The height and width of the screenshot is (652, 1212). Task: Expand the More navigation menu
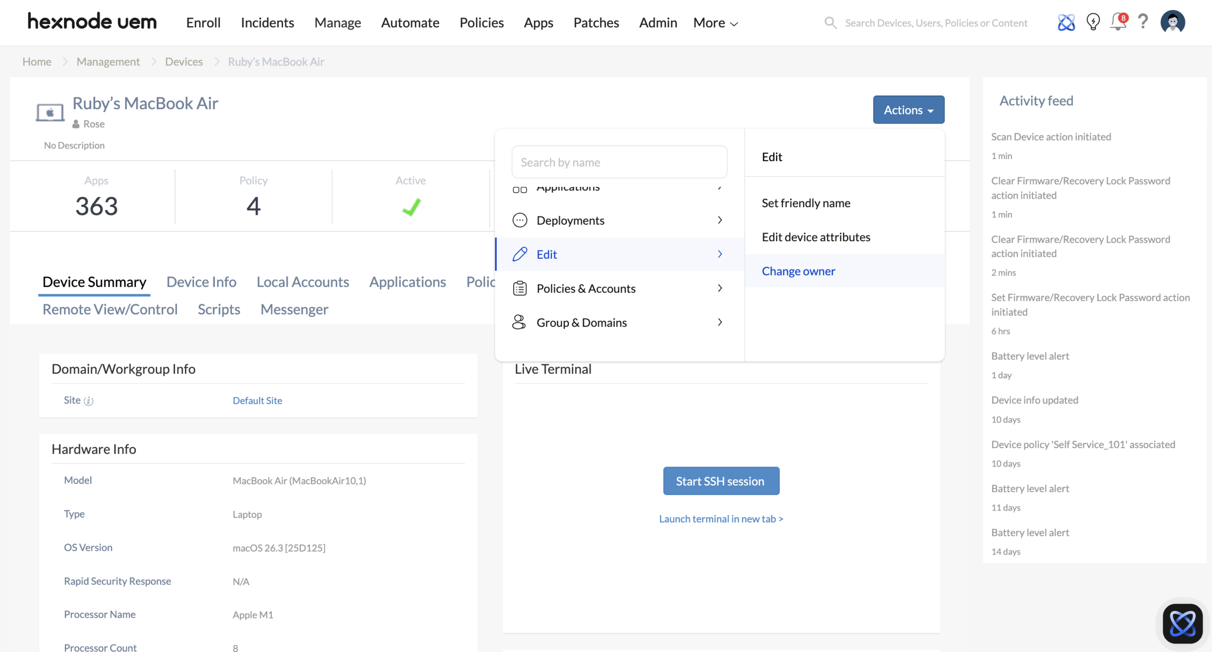714,22
